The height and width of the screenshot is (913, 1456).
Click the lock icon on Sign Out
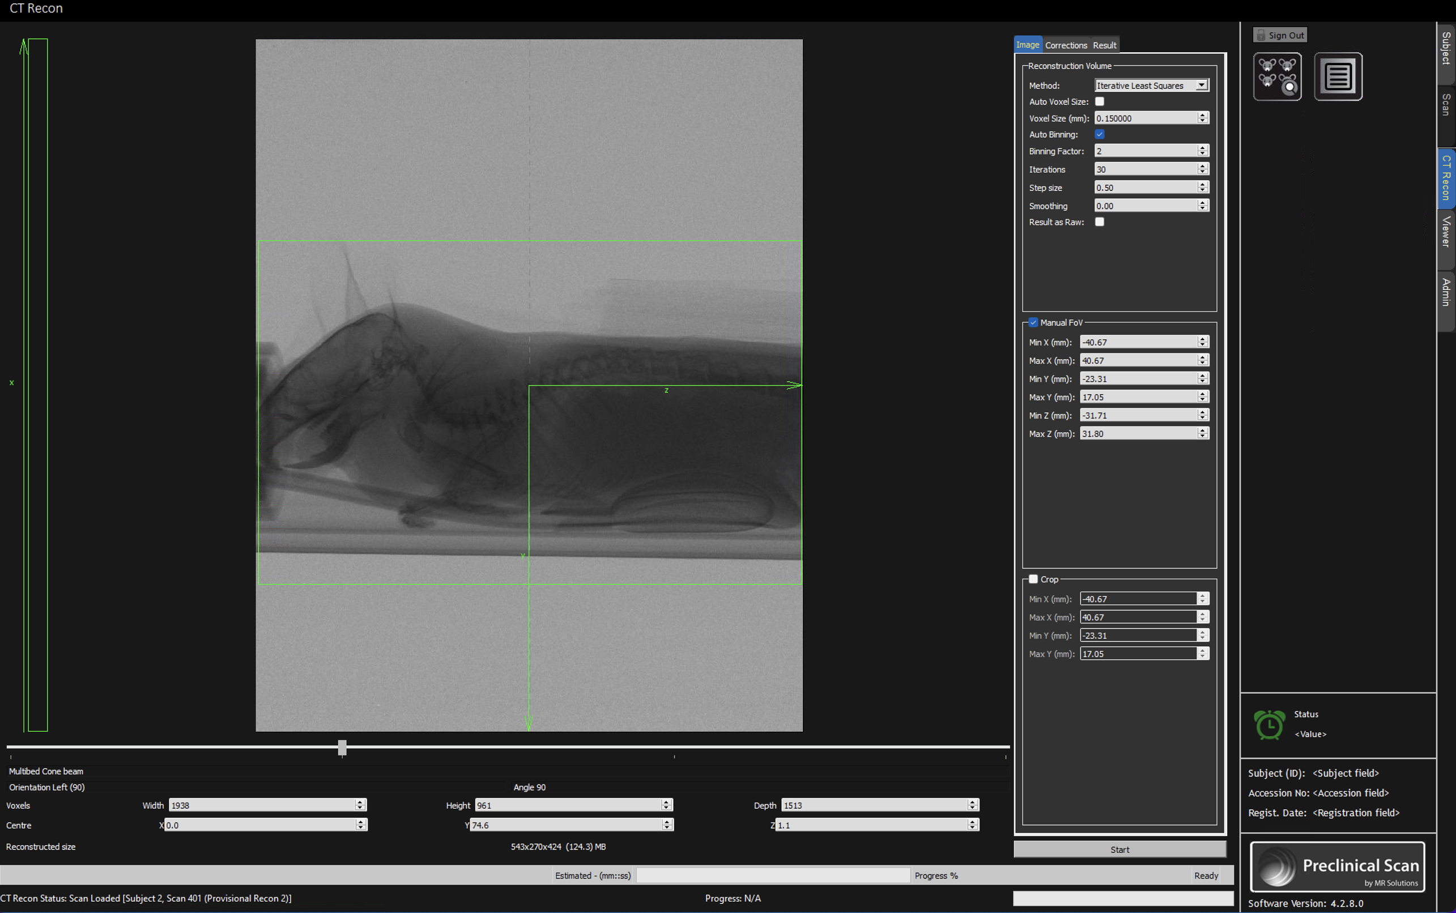pyautogui.click(x=1261, y=35)
